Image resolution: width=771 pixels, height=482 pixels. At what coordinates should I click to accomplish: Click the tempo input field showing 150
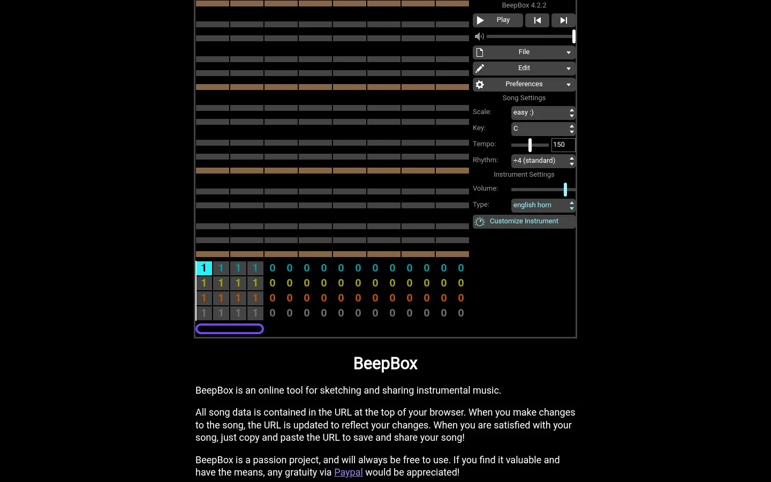pyautogui.click(x=563, y=145)
